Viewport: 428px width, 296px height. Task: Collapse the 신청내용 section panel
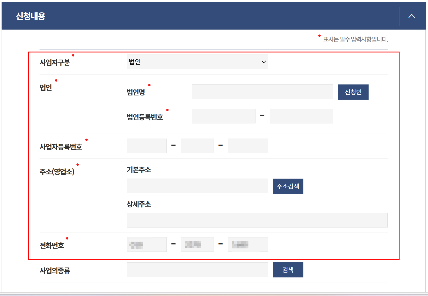coord(412,16)
